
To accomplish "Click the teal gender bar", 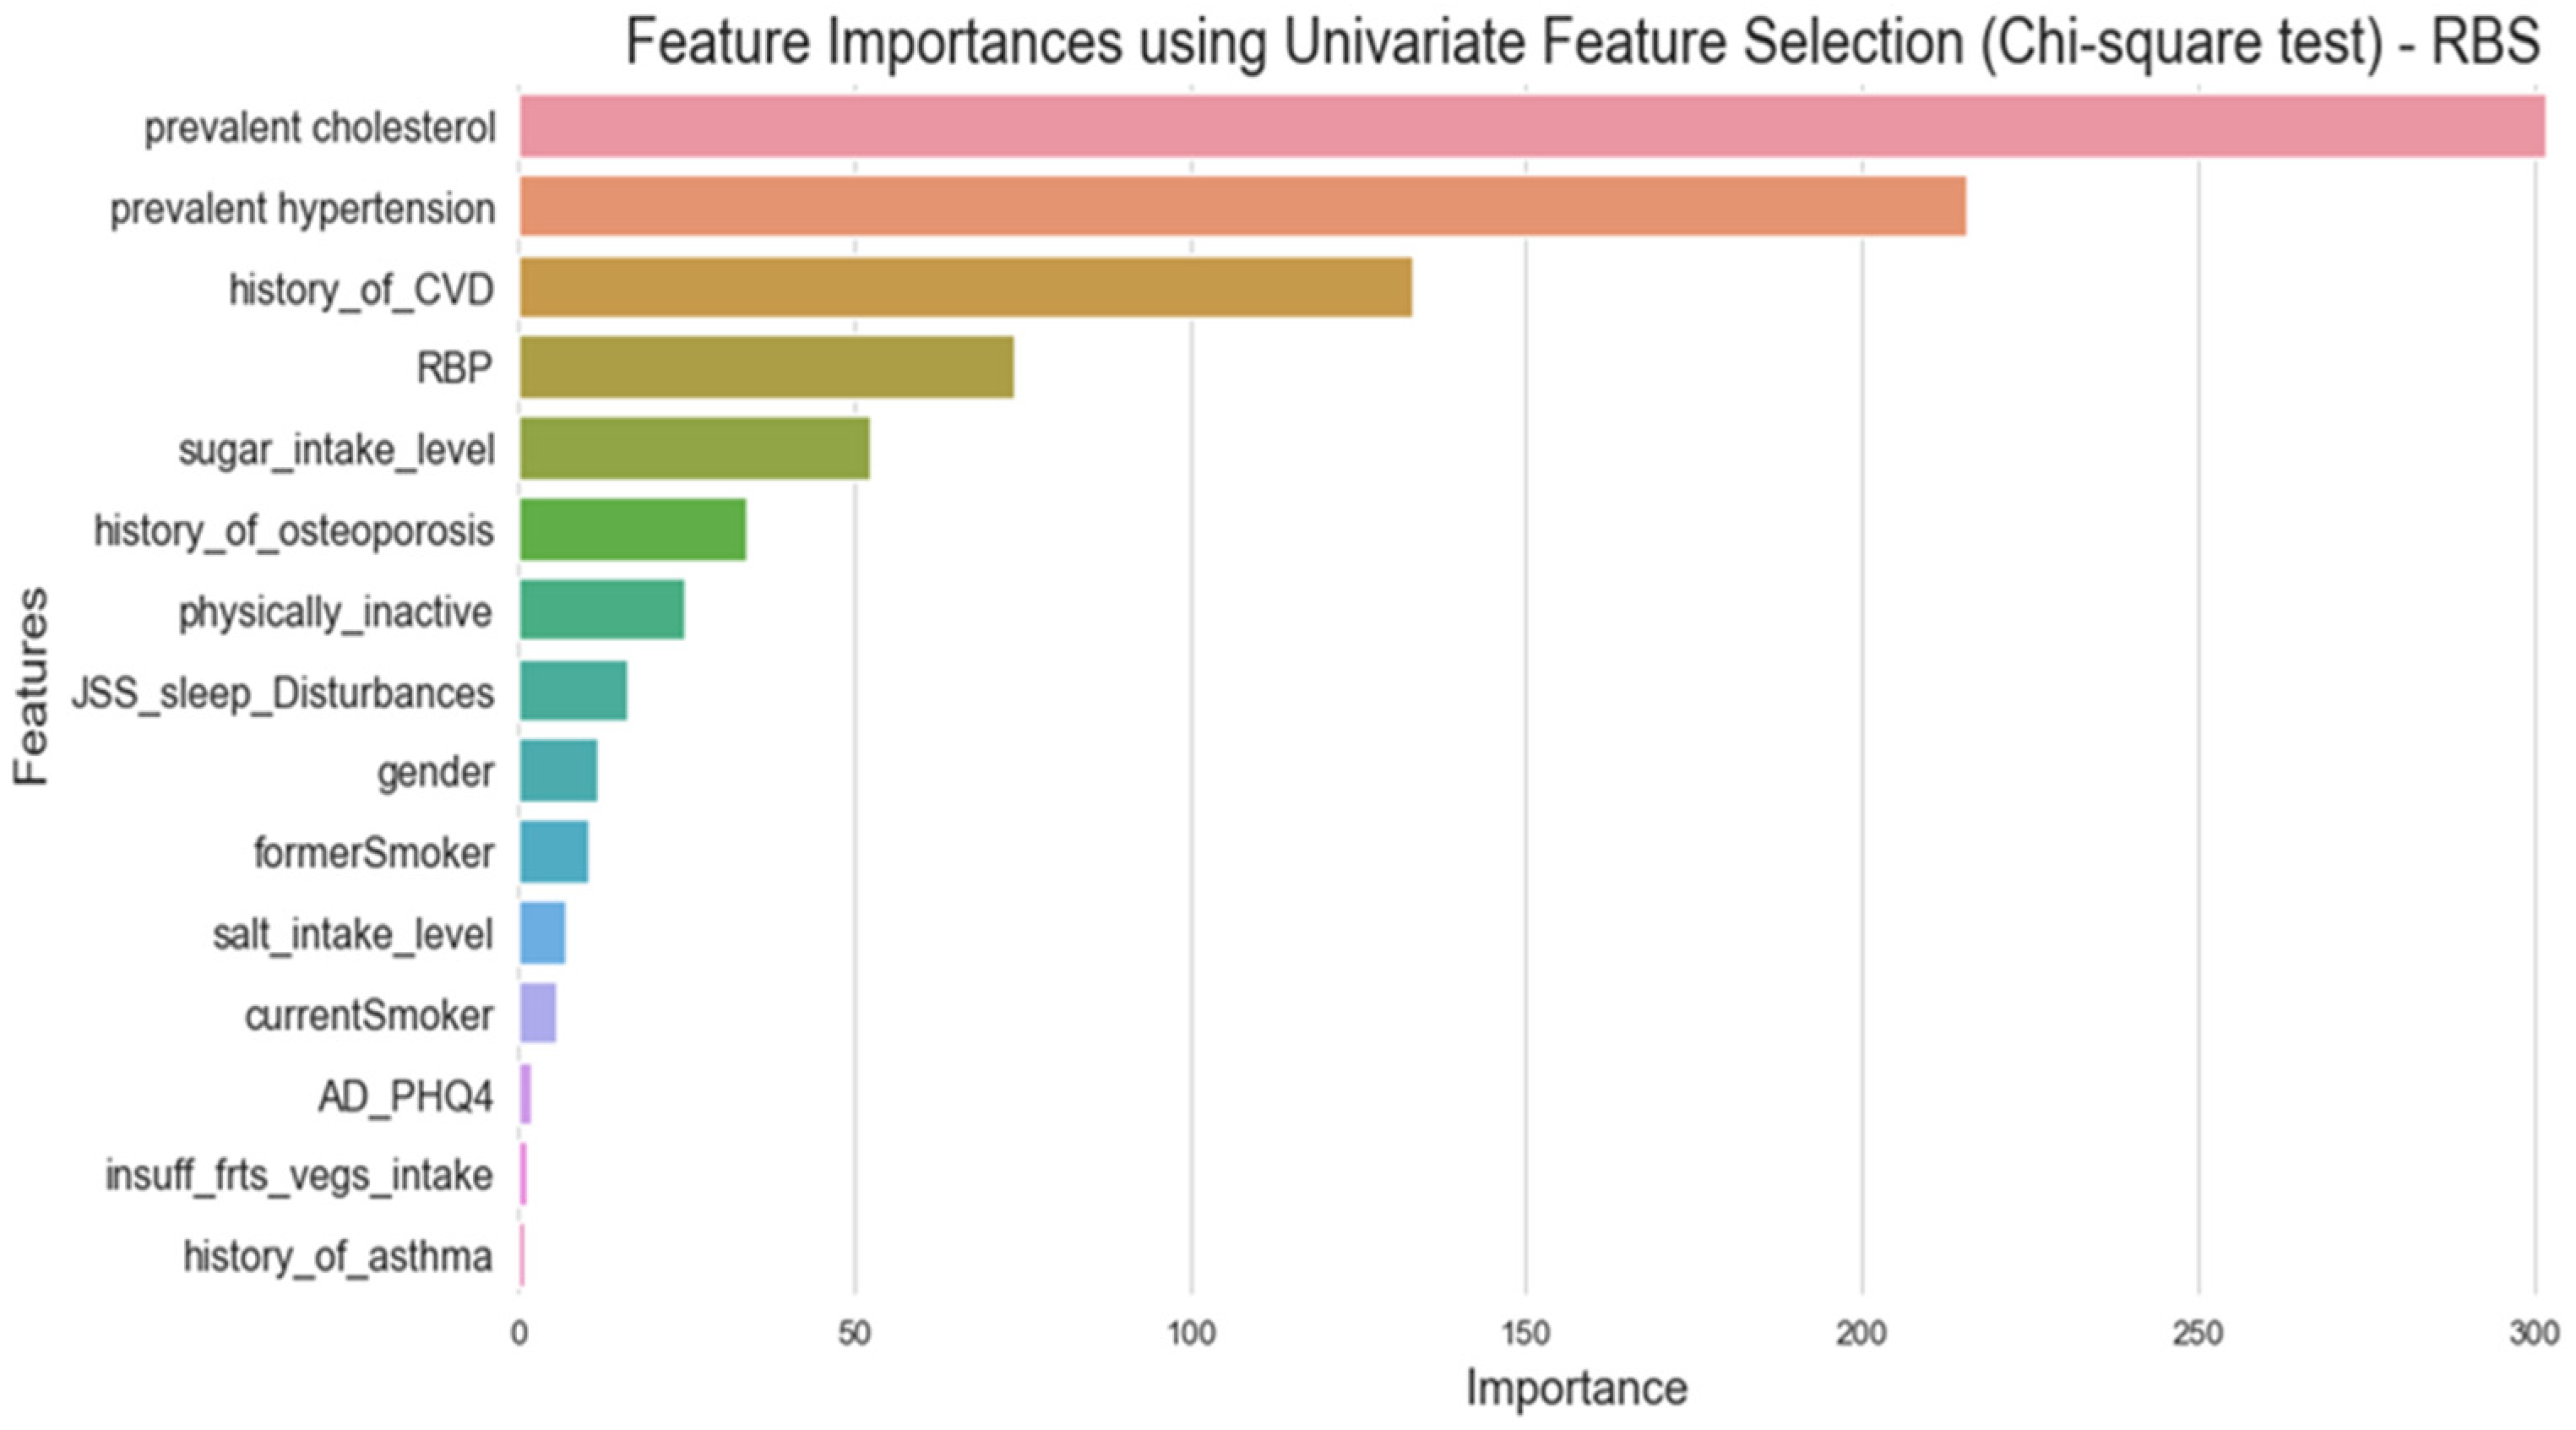I will pyautogui.click(x=558, y=770).
